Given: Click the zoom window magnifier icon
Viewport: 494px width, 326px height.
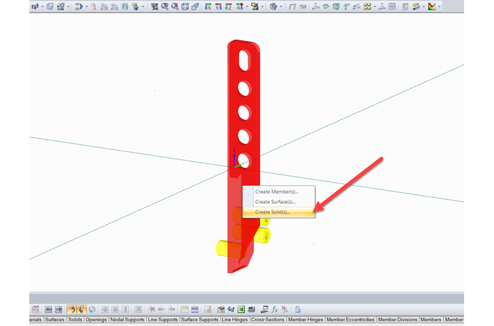Looking at the screenshot, I should [x=164, y=6].
